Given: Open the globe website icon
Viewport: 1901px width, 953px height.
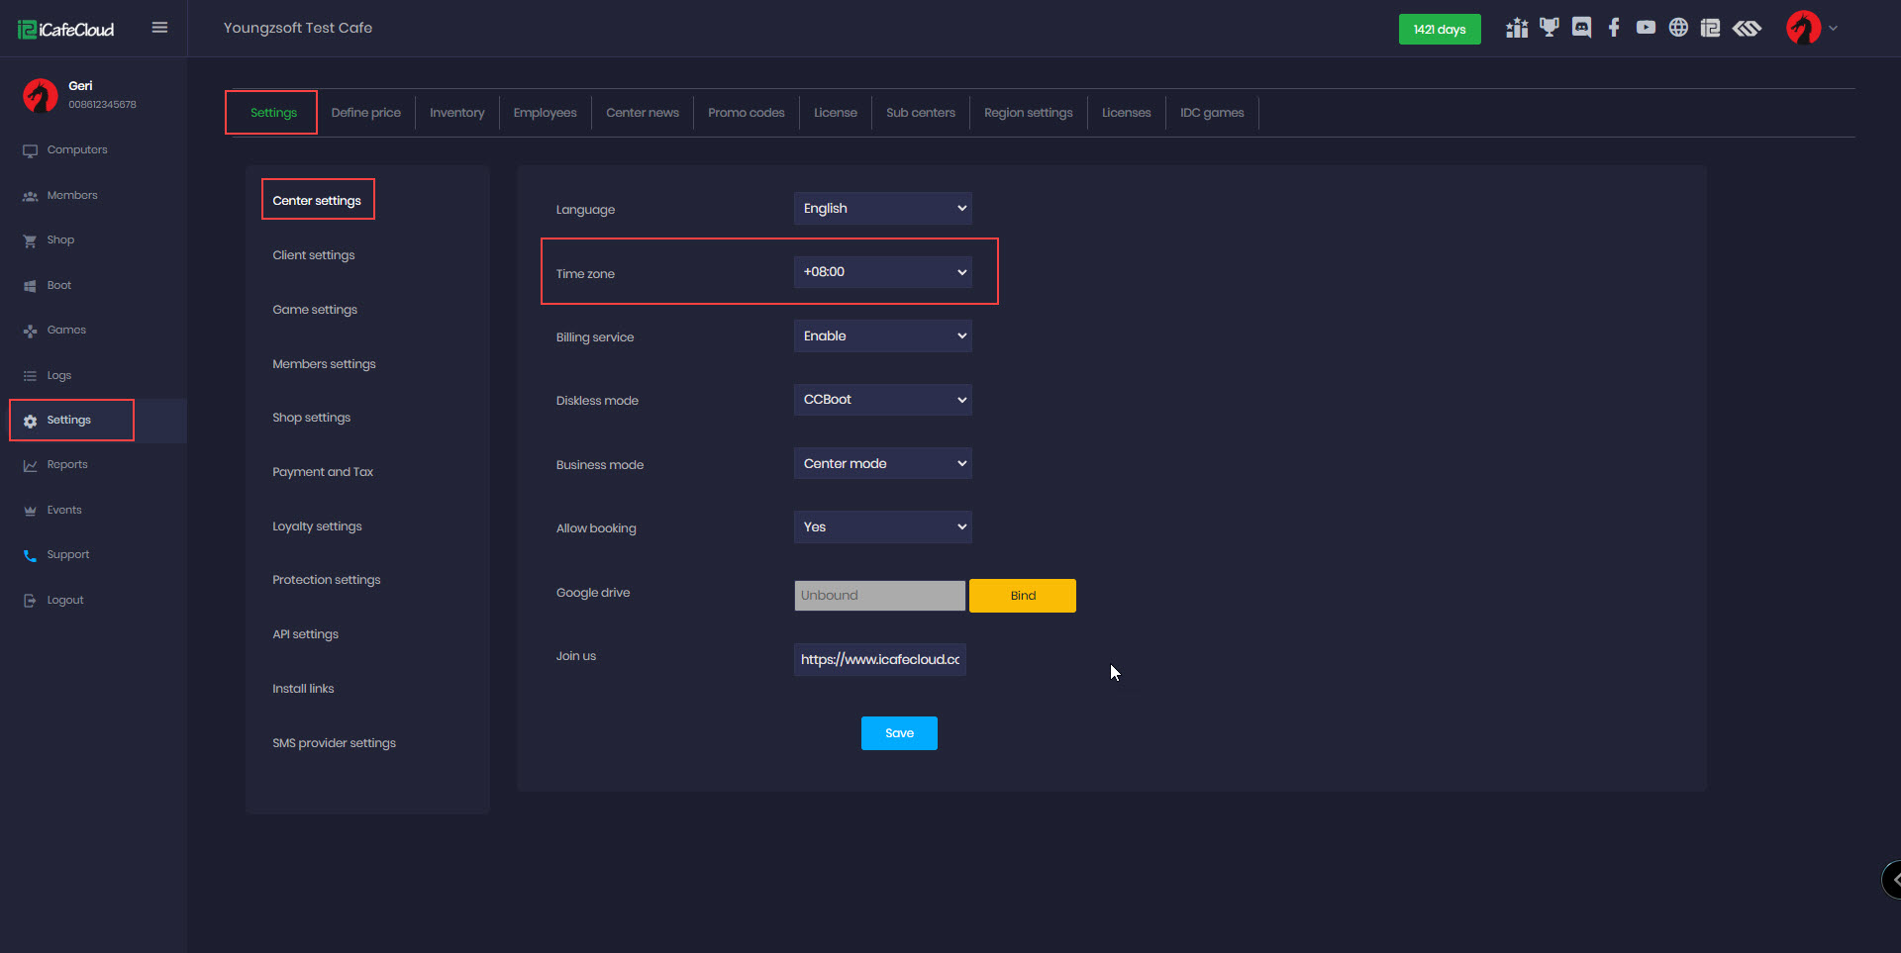Looking at the screenshot, I should click(x=1678, y=28).
